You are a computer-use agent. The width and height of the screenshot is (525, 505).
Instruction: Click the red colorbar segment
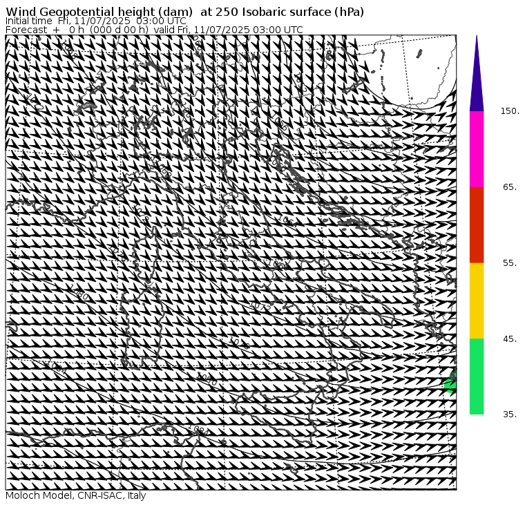click(x=477, y=225)
